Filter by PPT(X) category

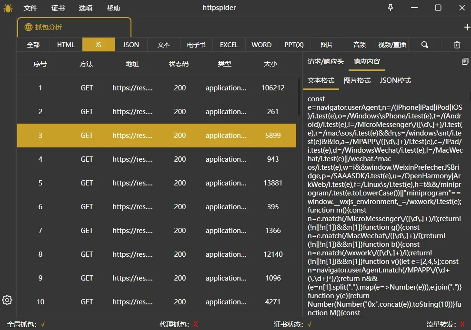pos(294,45)
